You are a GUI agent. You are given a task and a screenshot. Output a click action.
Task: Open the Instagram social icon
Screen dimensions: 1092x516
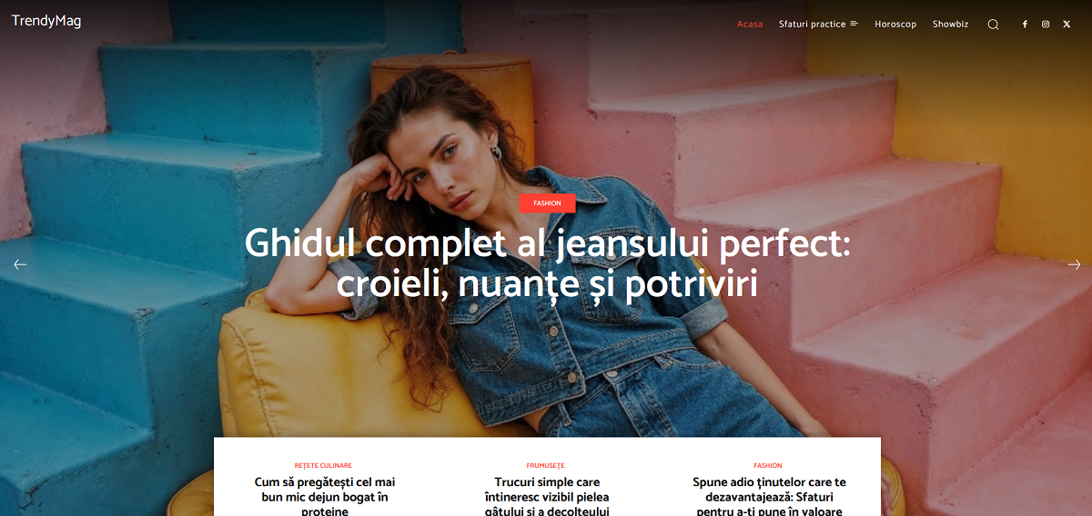point(1046,25)
